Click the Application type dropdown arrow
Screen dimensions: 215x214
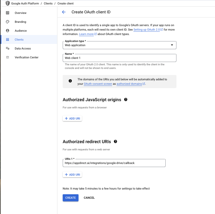pos(172,45)
